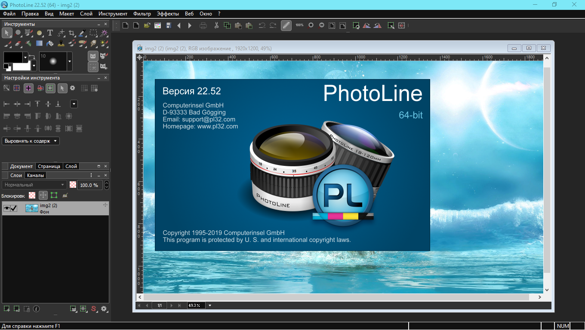Switch to the Страница tab
Viewport: 585px width, 330px height.
point(49,166)
